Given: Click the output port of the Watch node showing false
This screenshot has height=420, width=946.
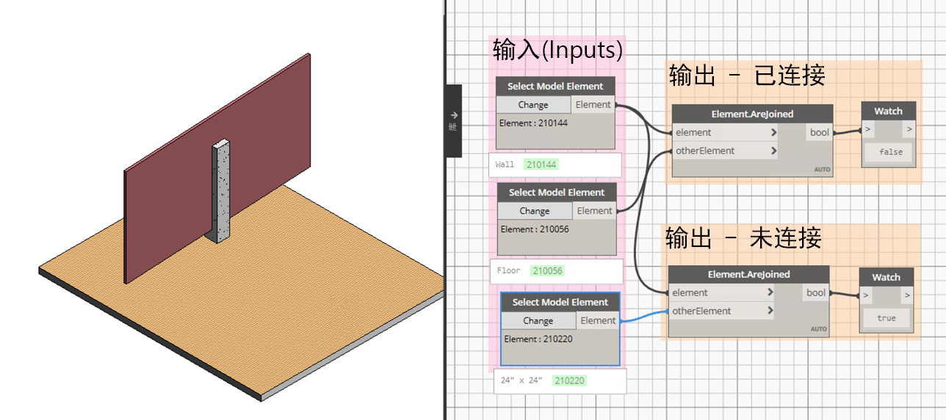Looking at the screenshot, I should (909, 130).
